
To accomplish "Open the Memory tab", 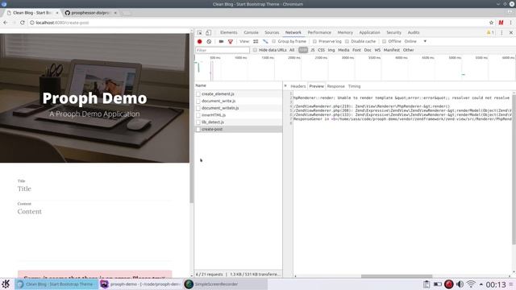I will [345, 32].
